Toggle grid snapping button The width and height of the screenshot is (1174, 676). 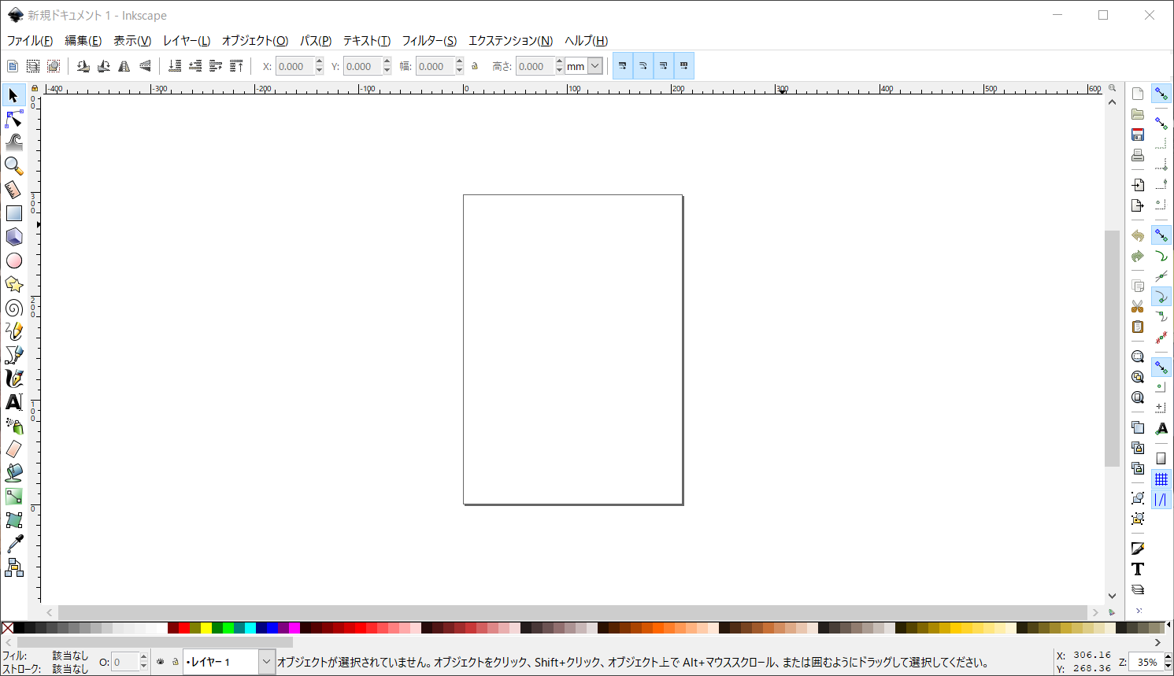(1161, 479)
